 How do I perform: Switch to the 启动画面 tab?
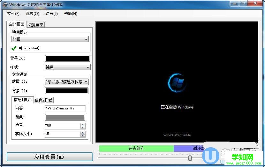17,24
